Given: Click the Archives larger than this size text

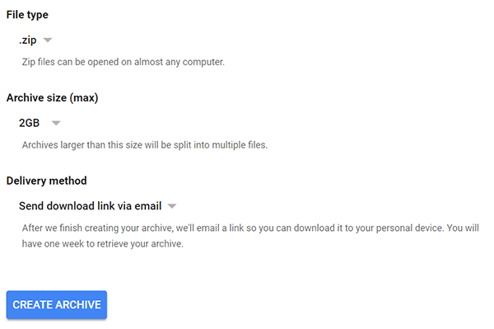Looking at the screenshot, I should (145, 145).
